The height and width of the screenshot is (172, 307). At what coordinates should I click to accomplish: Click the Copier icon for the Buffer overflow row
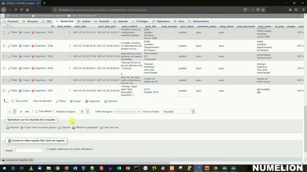tap(21, 46)
